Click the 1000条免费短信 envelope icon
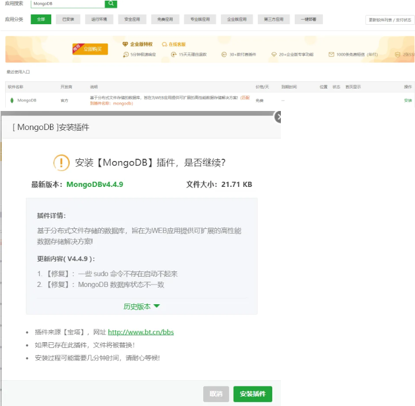This screenshot has width=415, height=406. (x=331, y=55)
